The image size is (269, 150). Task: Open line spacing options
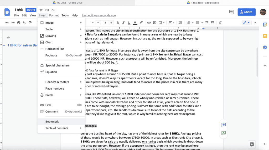[x=180, y=23]
